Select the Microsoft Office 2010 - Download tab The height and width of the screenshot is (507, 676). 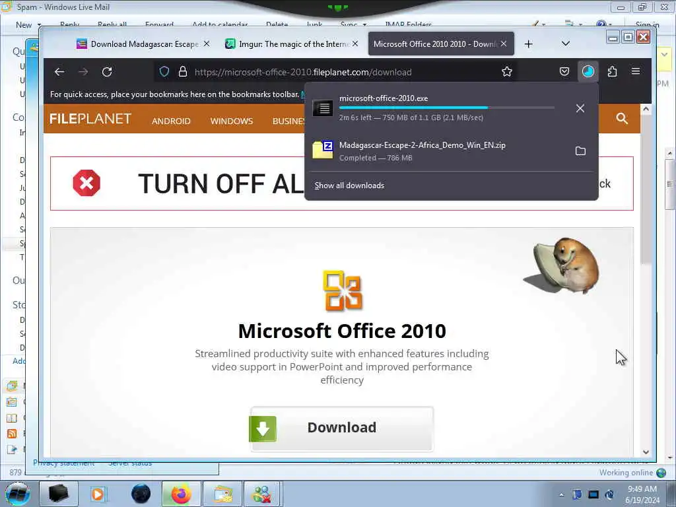[440, 44]
